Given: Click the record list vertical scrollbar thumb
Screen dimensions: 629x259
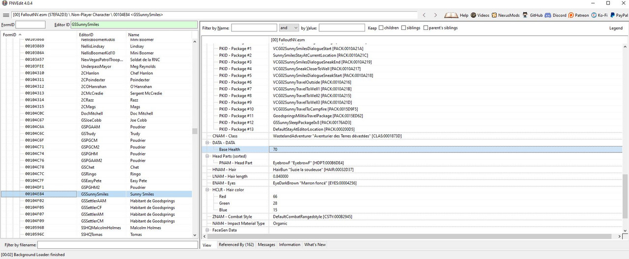Looking at the screenshot, I should coord(195,131).
